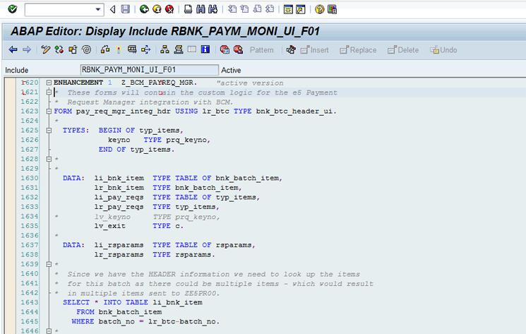Click the 'SELECT * INTO TABLE li_bnk_item' line

(x=133, y=302)
